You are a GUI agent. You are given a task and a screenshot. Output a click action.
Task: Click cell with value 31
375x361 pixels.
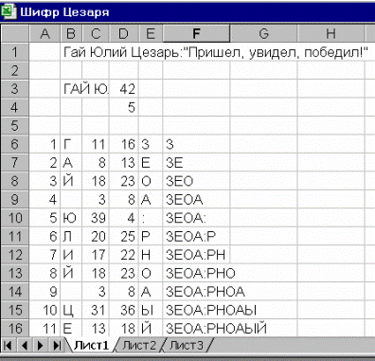96,310
